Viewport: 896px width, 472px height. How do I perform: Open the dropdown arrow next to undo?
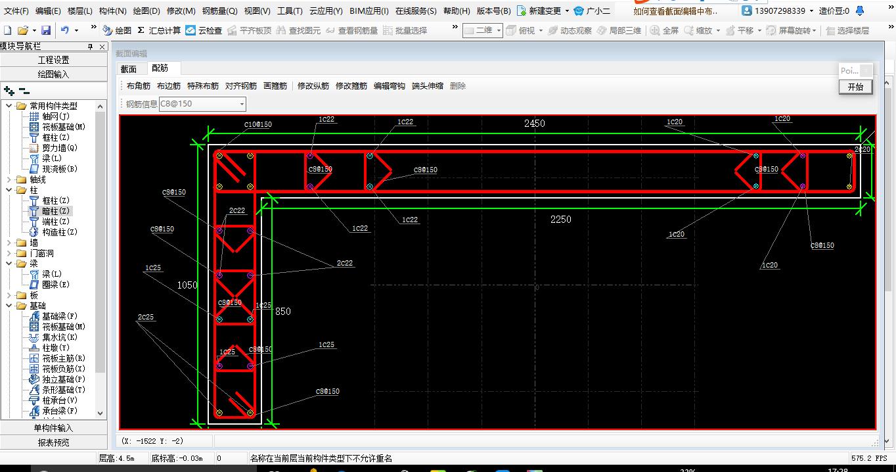coord(76,30)
